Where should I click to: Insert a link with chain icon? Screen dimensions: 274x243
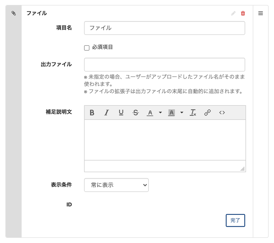207,113
